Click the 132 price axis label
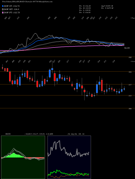Image resolution: width=135 pixels, height=179 pixels. click(130, 57)
